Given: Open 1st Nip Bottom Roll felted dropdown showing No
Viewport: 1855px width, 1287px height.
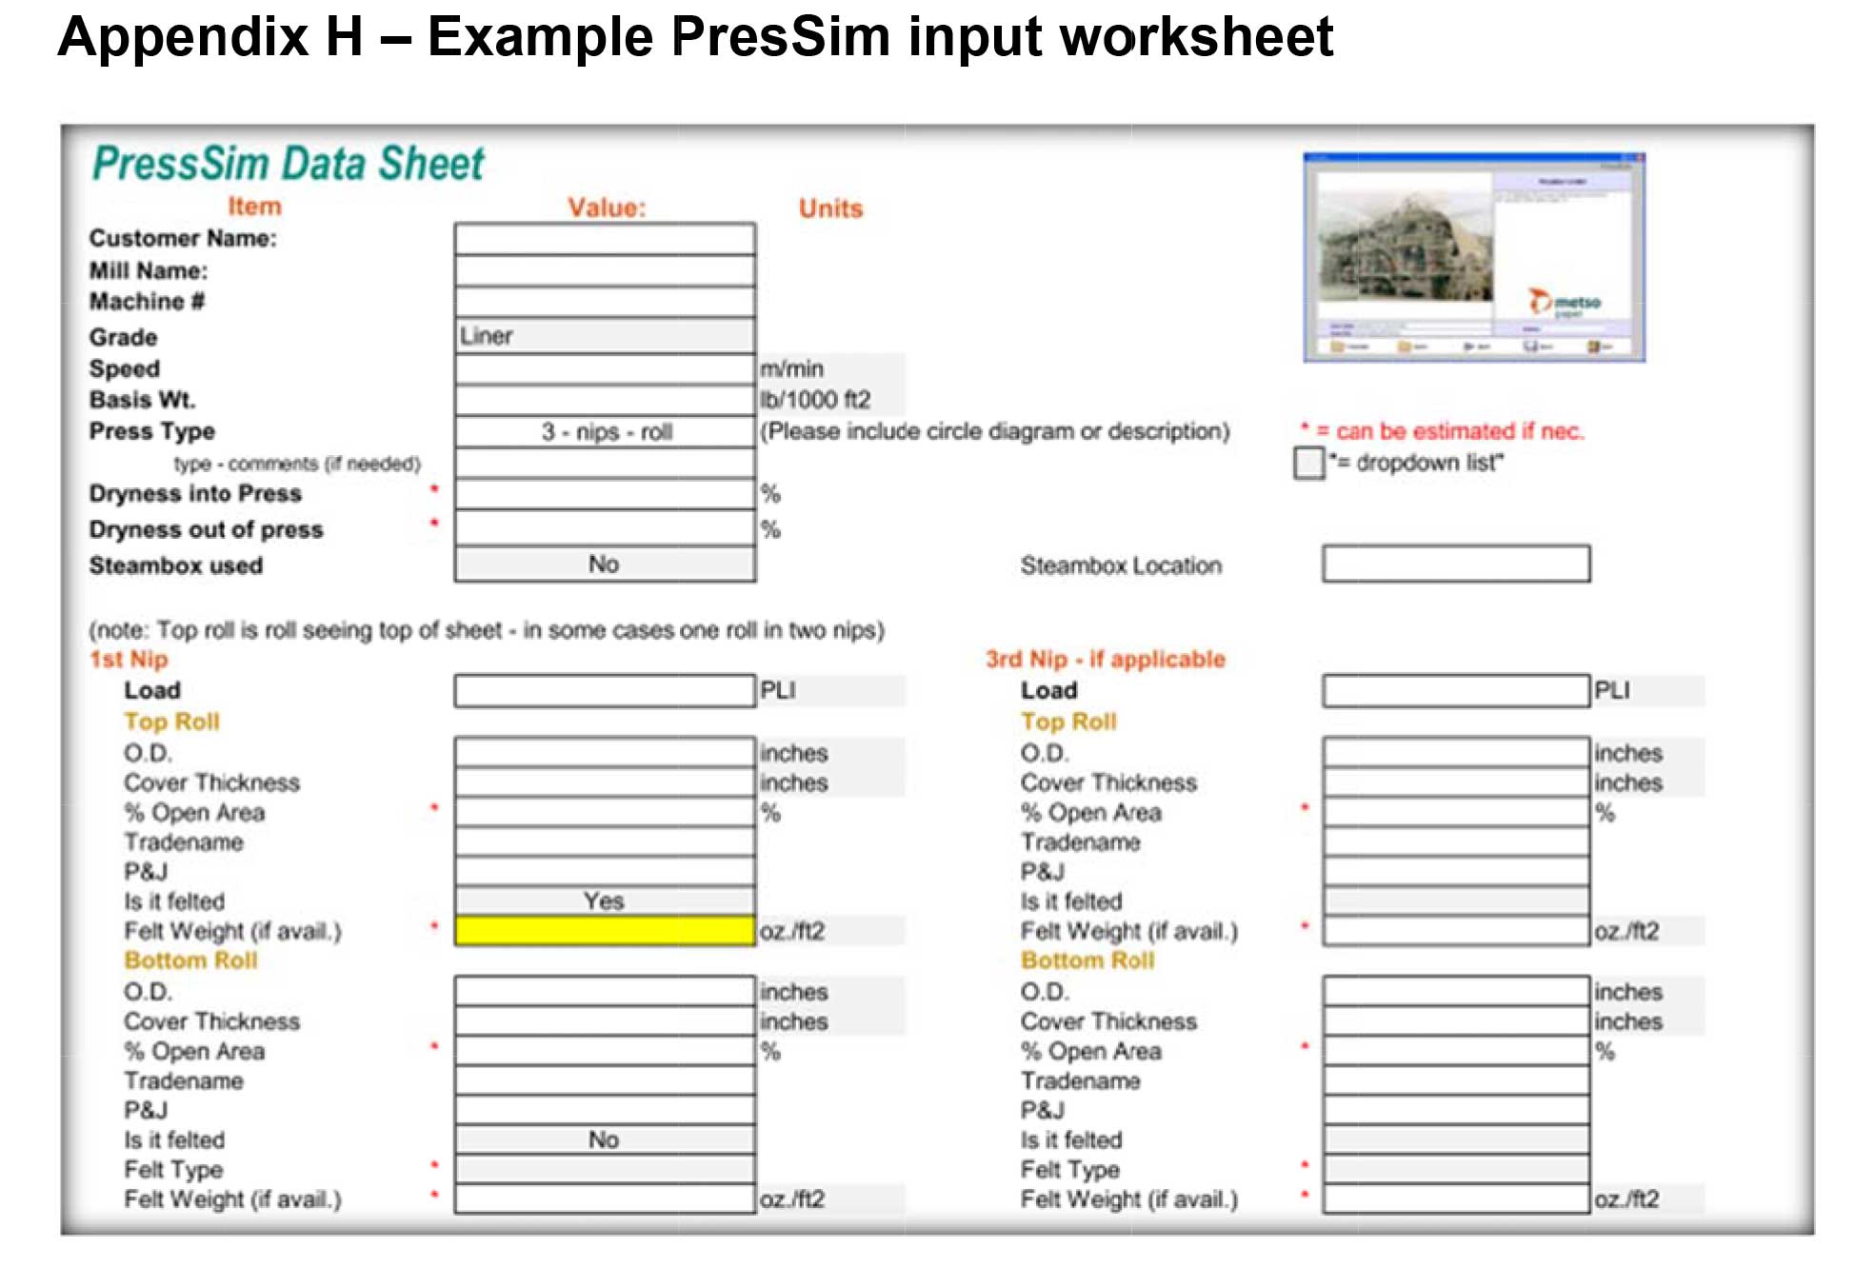Looking at the screenshot, I should (x=605, y=1139).
